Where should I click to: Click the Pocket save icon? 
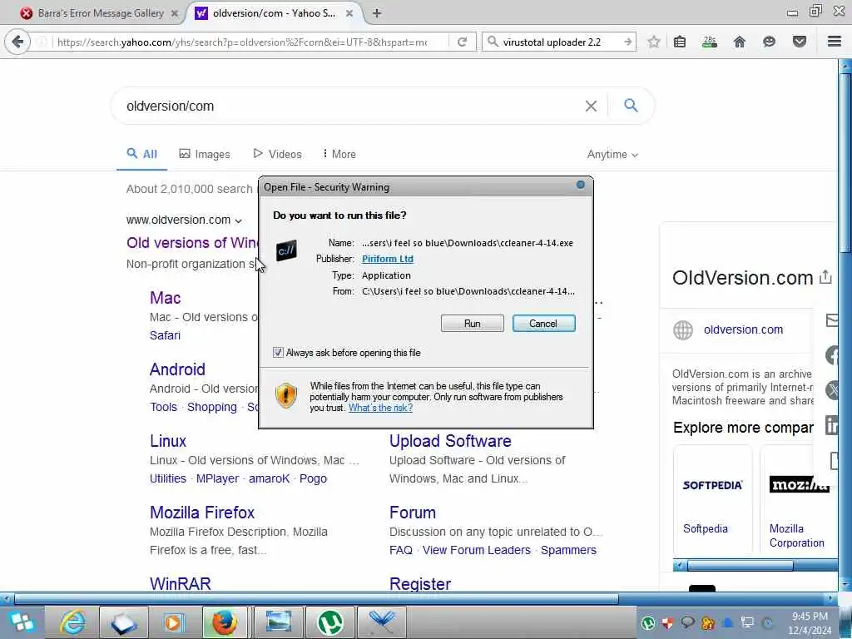point(800,42)
